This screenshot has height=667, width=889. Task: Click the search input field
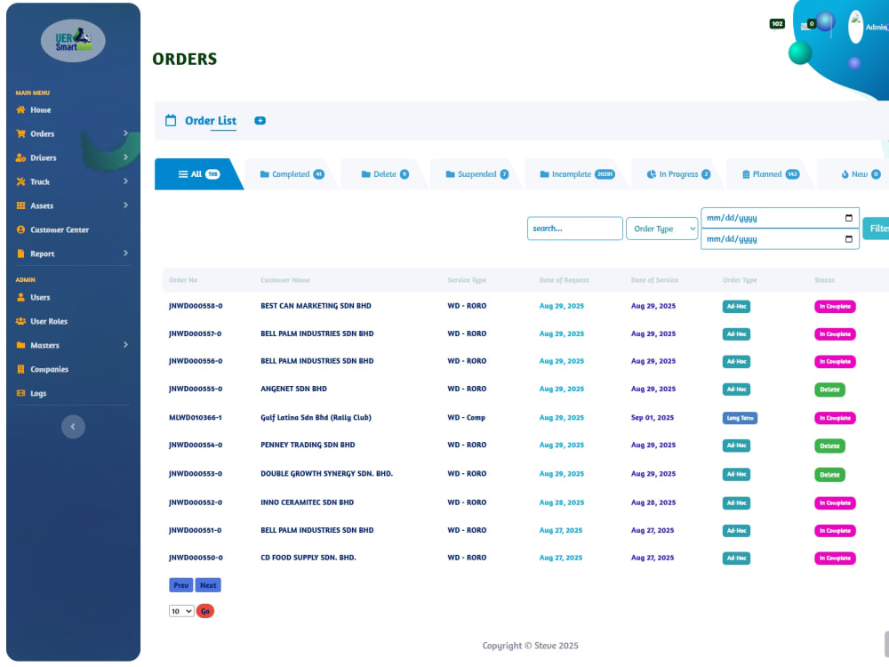click(575, 229)
